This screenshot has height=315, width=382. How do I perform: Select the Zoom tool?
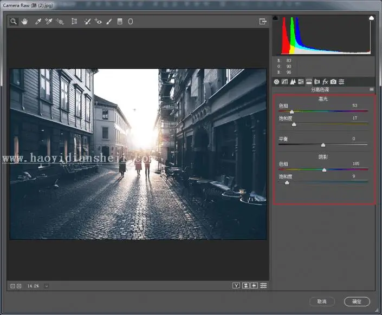[14, 22]
